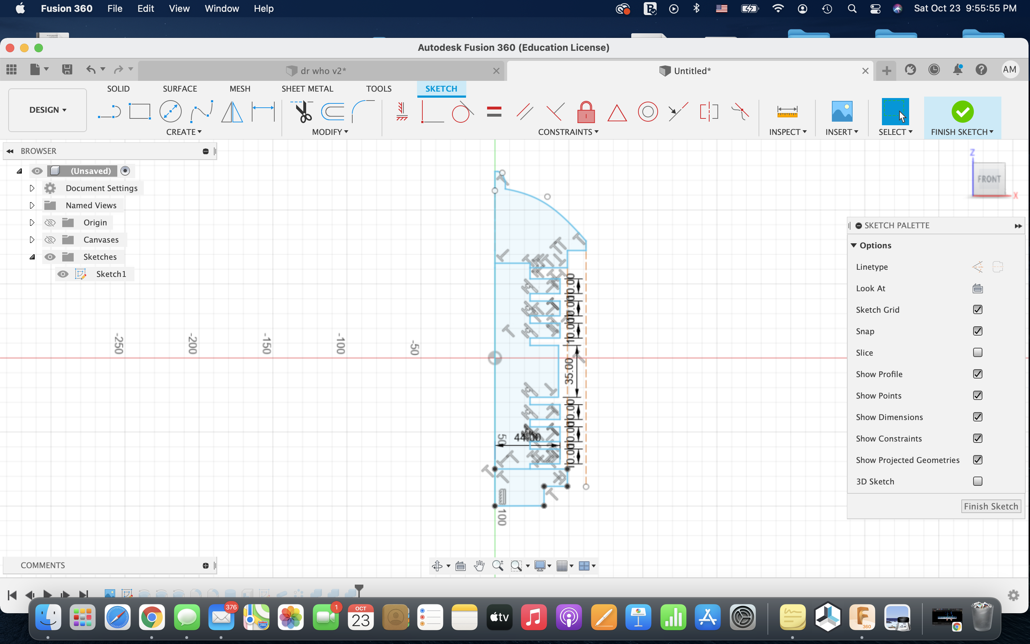Toggle Show Projected Geometries checkbox

[978, 460]
